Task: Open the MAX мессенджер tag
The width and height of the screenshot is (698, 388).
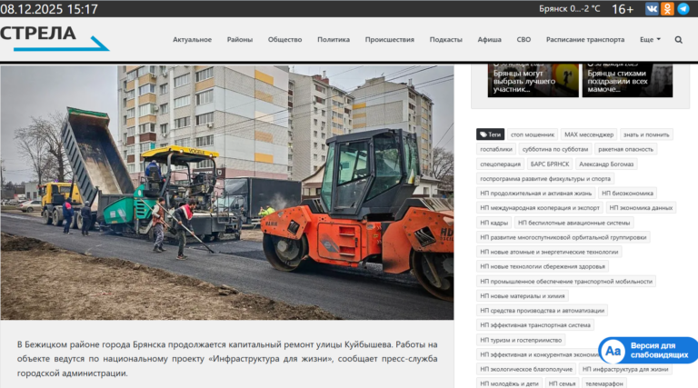Action: 589,134
